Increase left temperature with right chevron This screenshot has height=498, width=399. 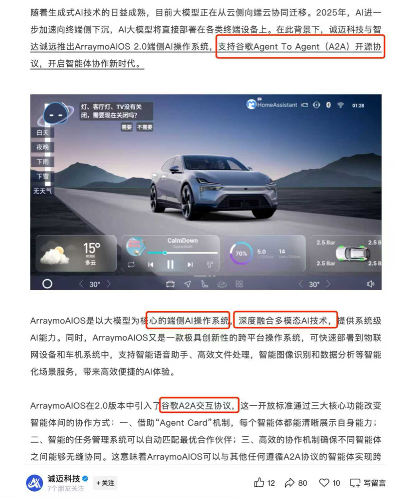pos(109,284)
